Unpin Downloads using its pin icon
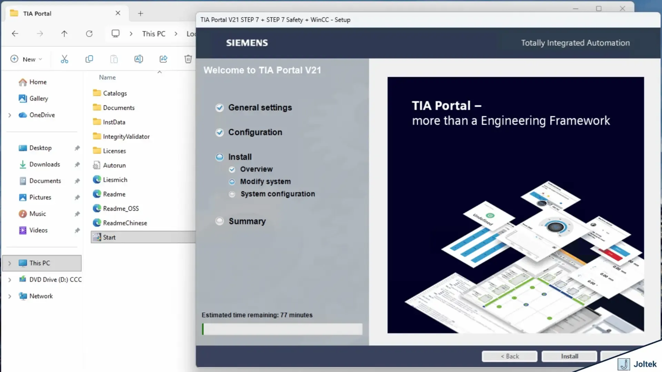662x372 pixels. pos(77,165)
